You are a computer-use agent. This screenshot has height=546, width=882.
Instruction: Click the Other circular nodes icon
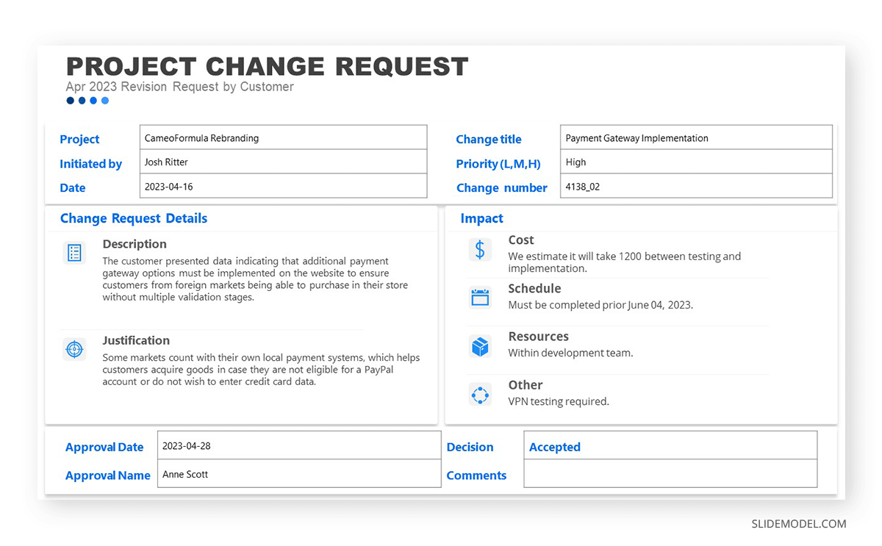click(x=480, y=395)
